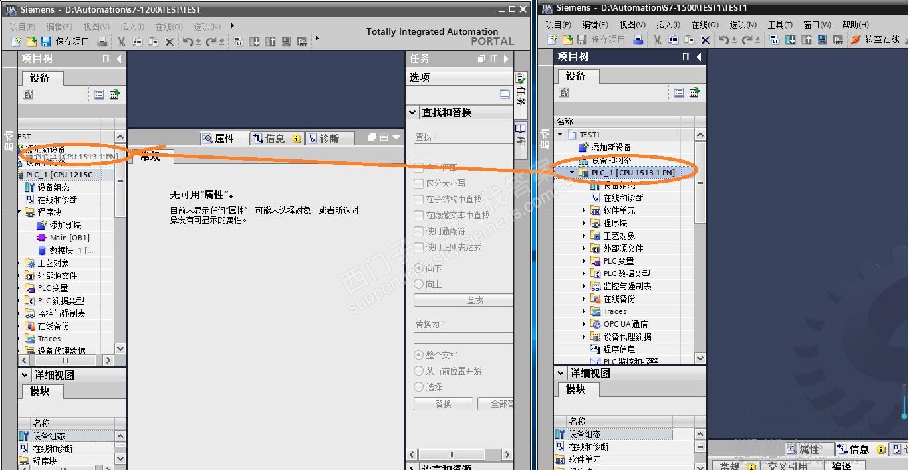This screenshot has height=470, width=909.
Task: Open 窗口(W) menu in S7-1500 window
Action: click(x=817, y=25)
